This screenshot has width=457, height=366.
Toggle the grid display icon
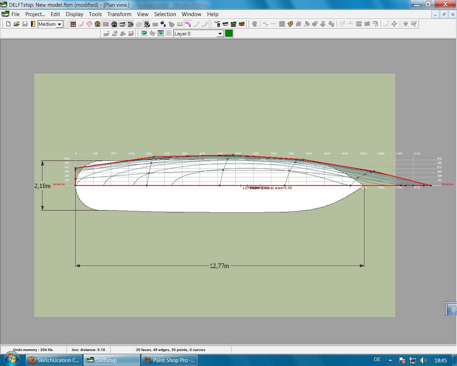pos(106,24)
